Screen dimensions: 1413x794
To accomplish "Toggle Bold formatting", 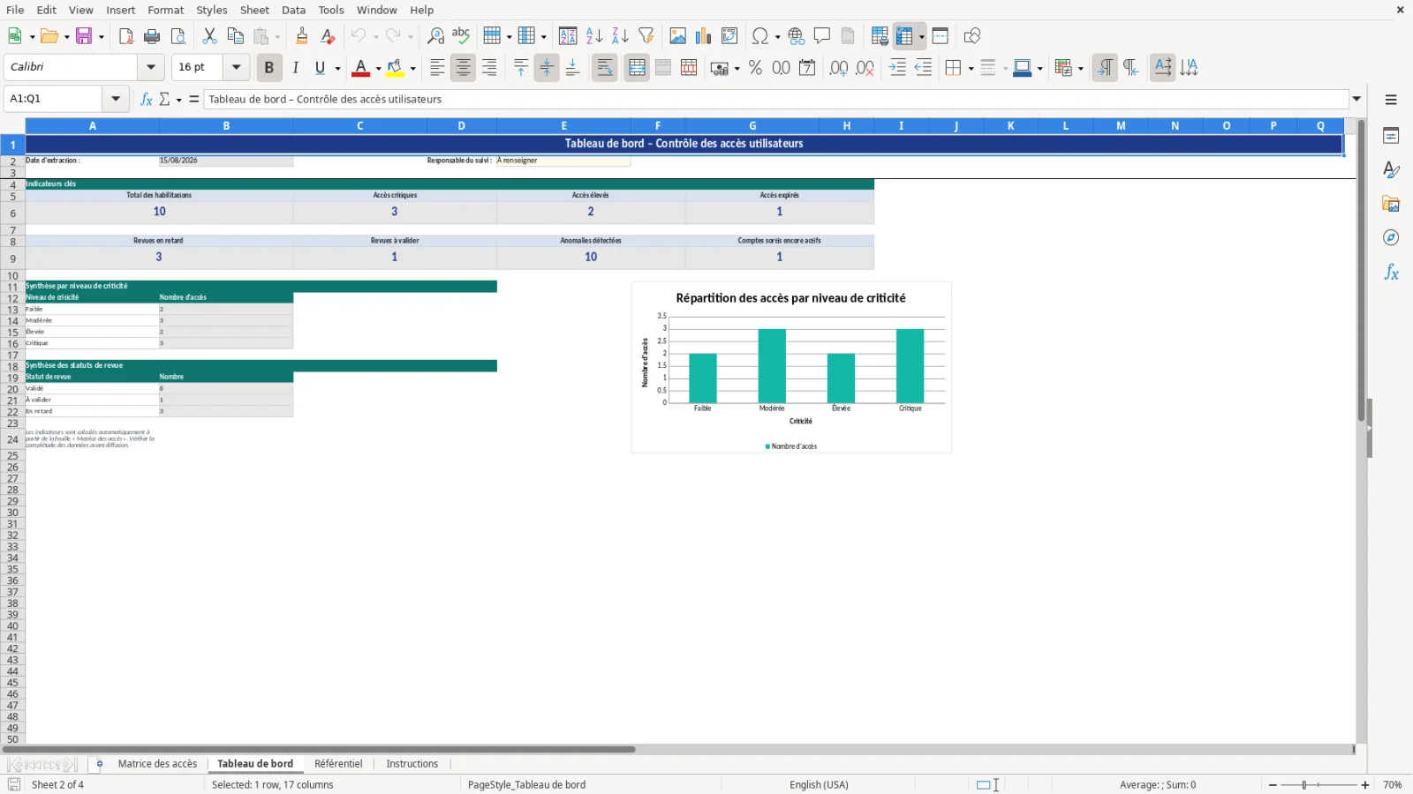I will point(269,68).
